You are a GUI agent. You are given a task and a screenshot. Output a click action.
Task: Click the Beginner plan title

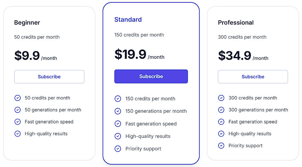point(27,23)
